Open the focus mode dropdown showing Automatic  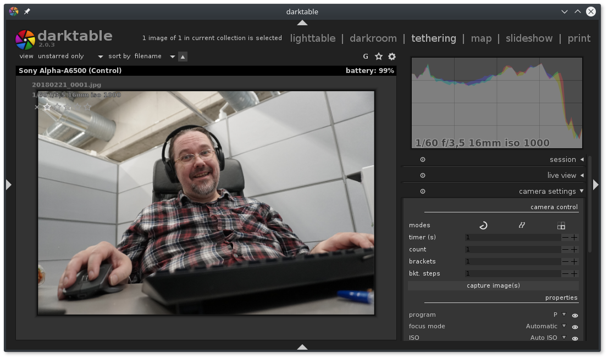click(546, 326)
